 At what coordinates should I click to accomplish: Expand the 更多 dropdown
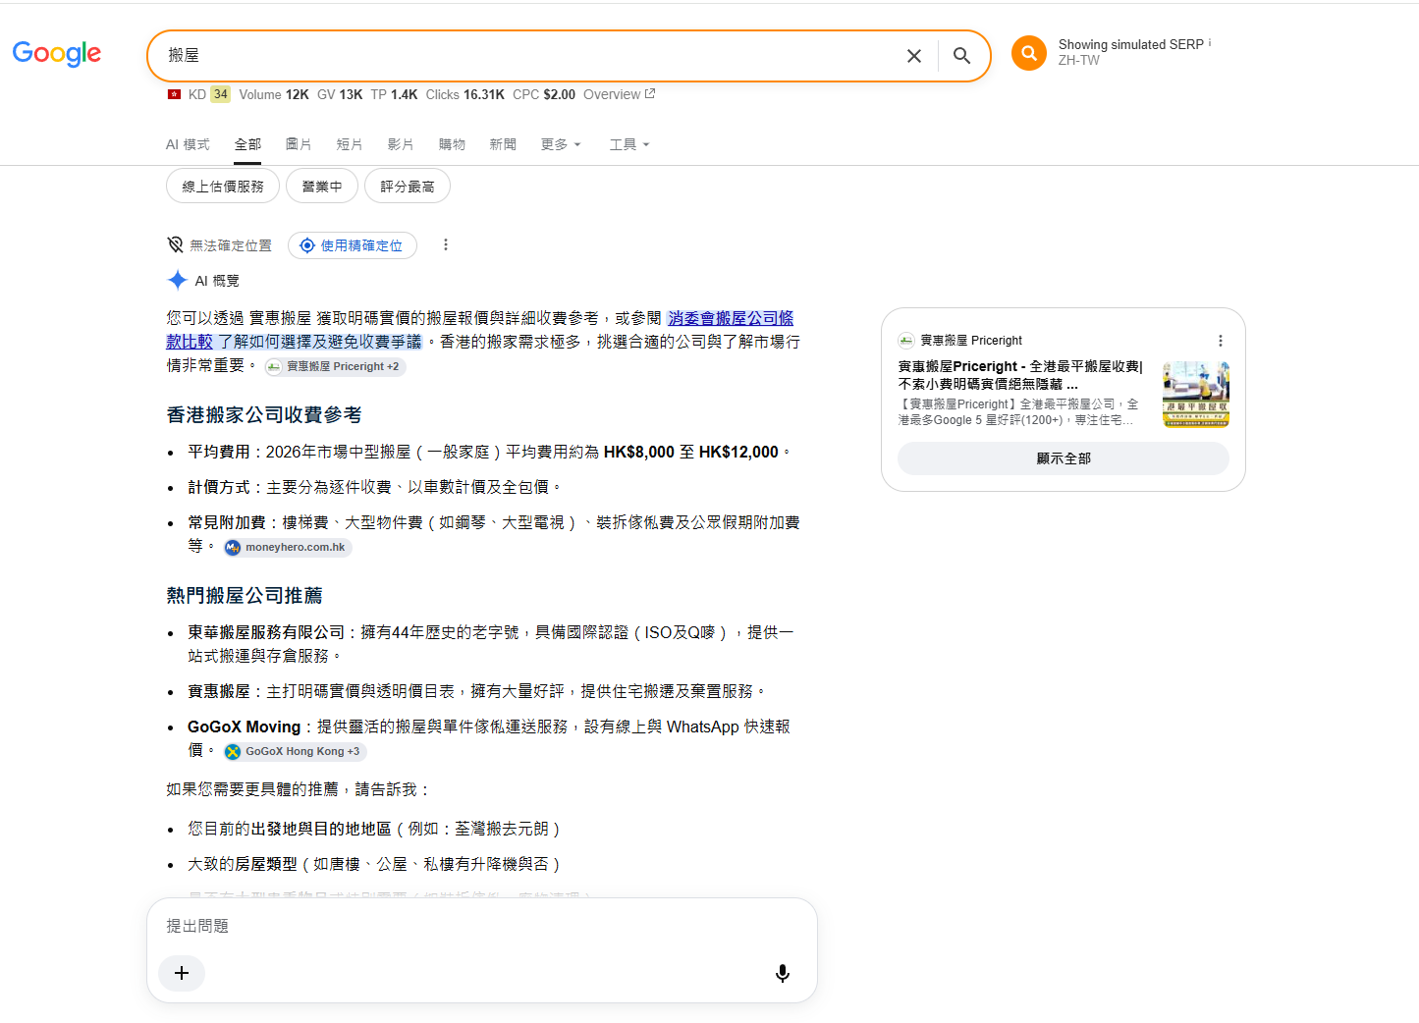click(x=561, y=144)
